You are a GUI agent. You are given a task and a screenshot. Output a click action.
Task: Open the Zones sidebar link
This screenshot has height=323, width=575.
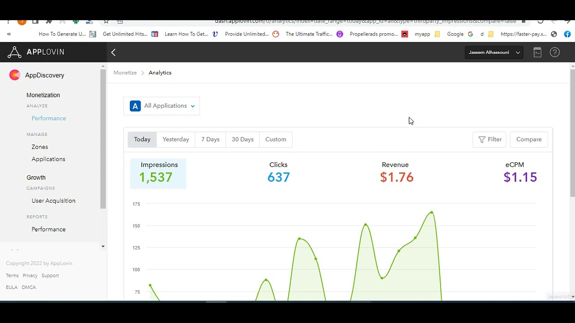pos(40,147)
